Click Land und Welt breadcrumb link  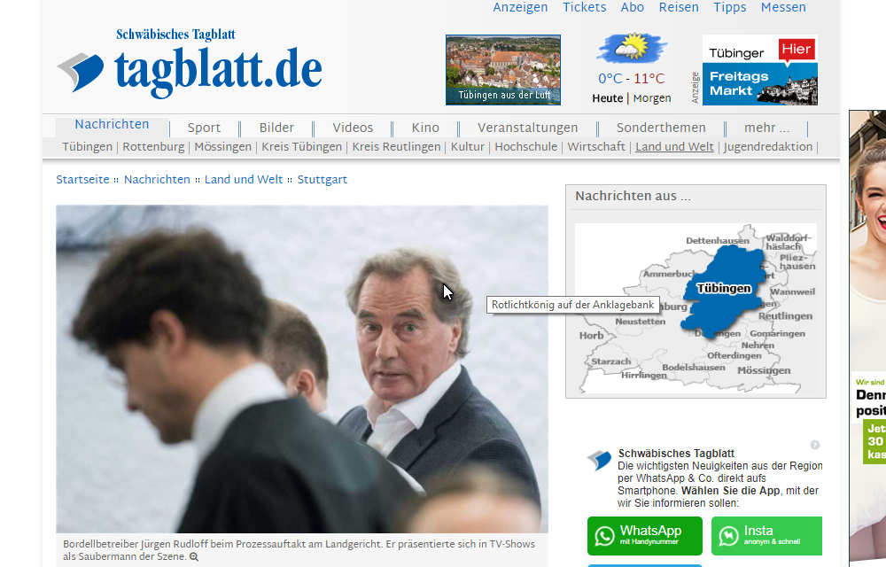(244, 180)
